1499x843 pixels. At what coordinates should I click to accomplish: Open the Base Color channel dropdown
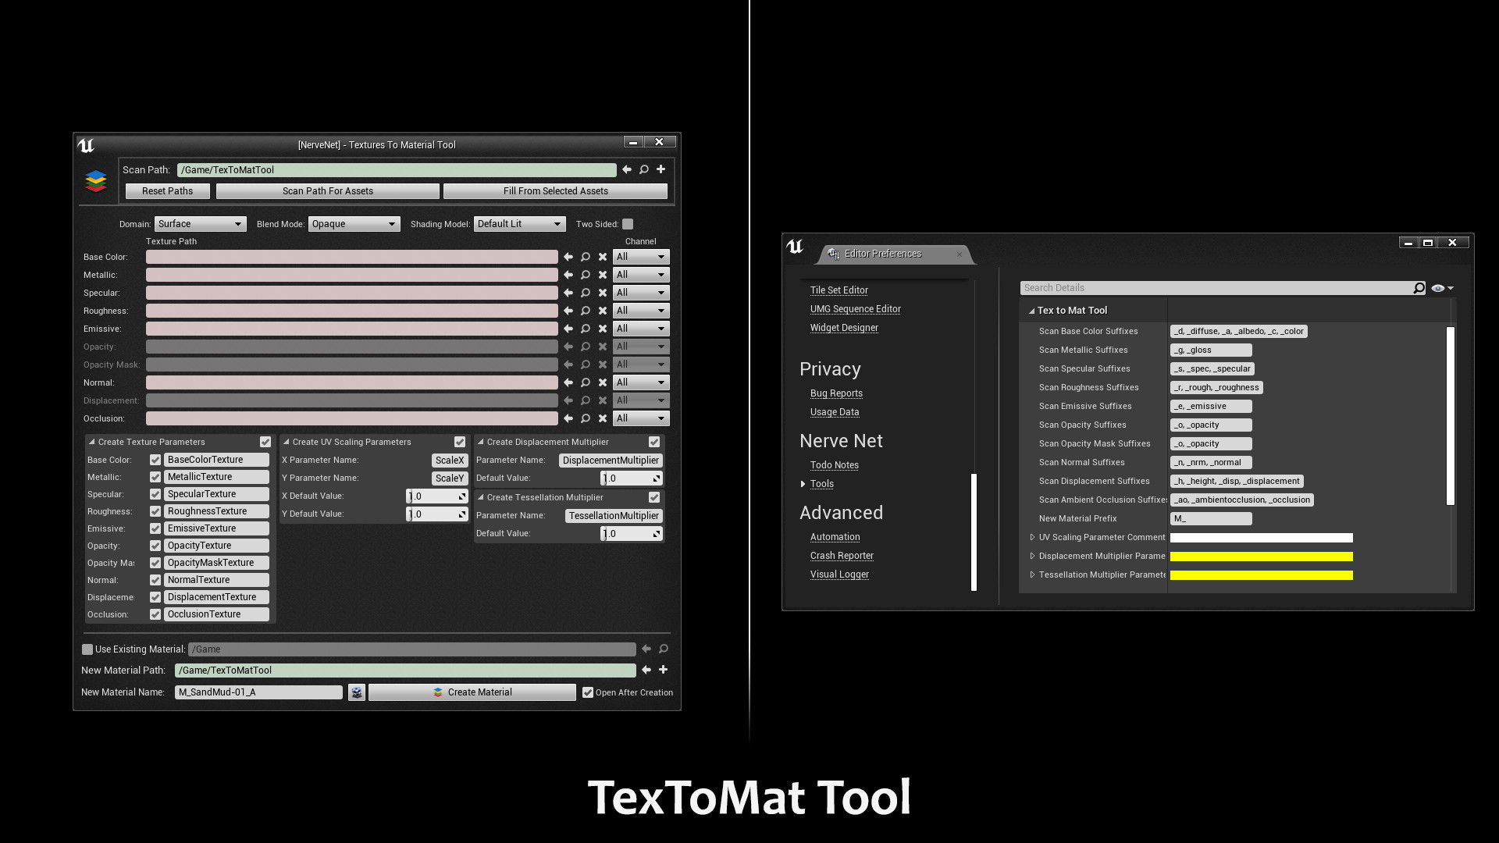641,257
